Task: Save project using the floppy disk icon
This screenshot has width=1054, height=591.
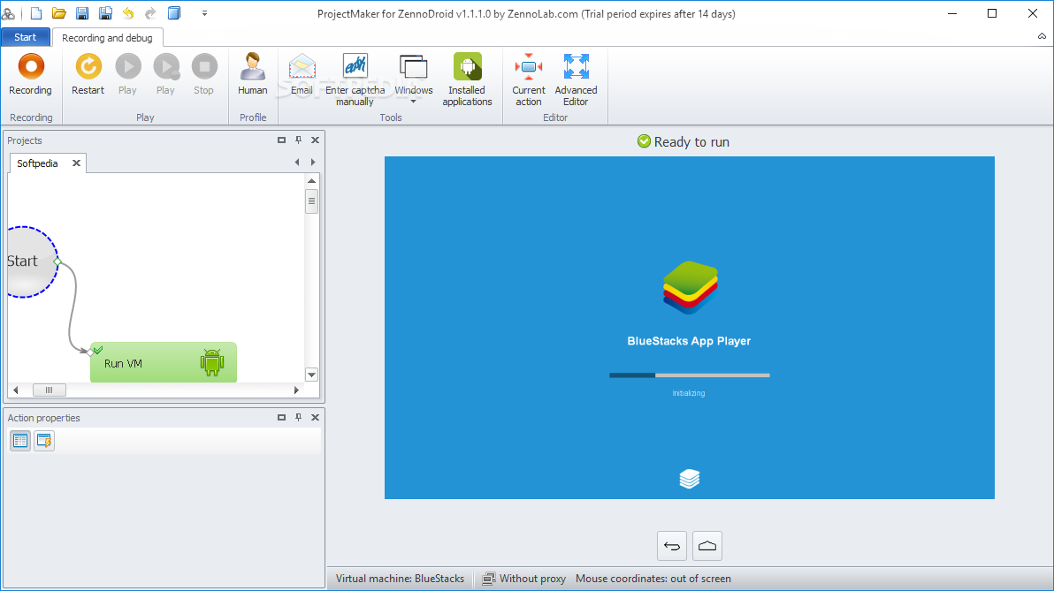Action: tap(82, 12)
